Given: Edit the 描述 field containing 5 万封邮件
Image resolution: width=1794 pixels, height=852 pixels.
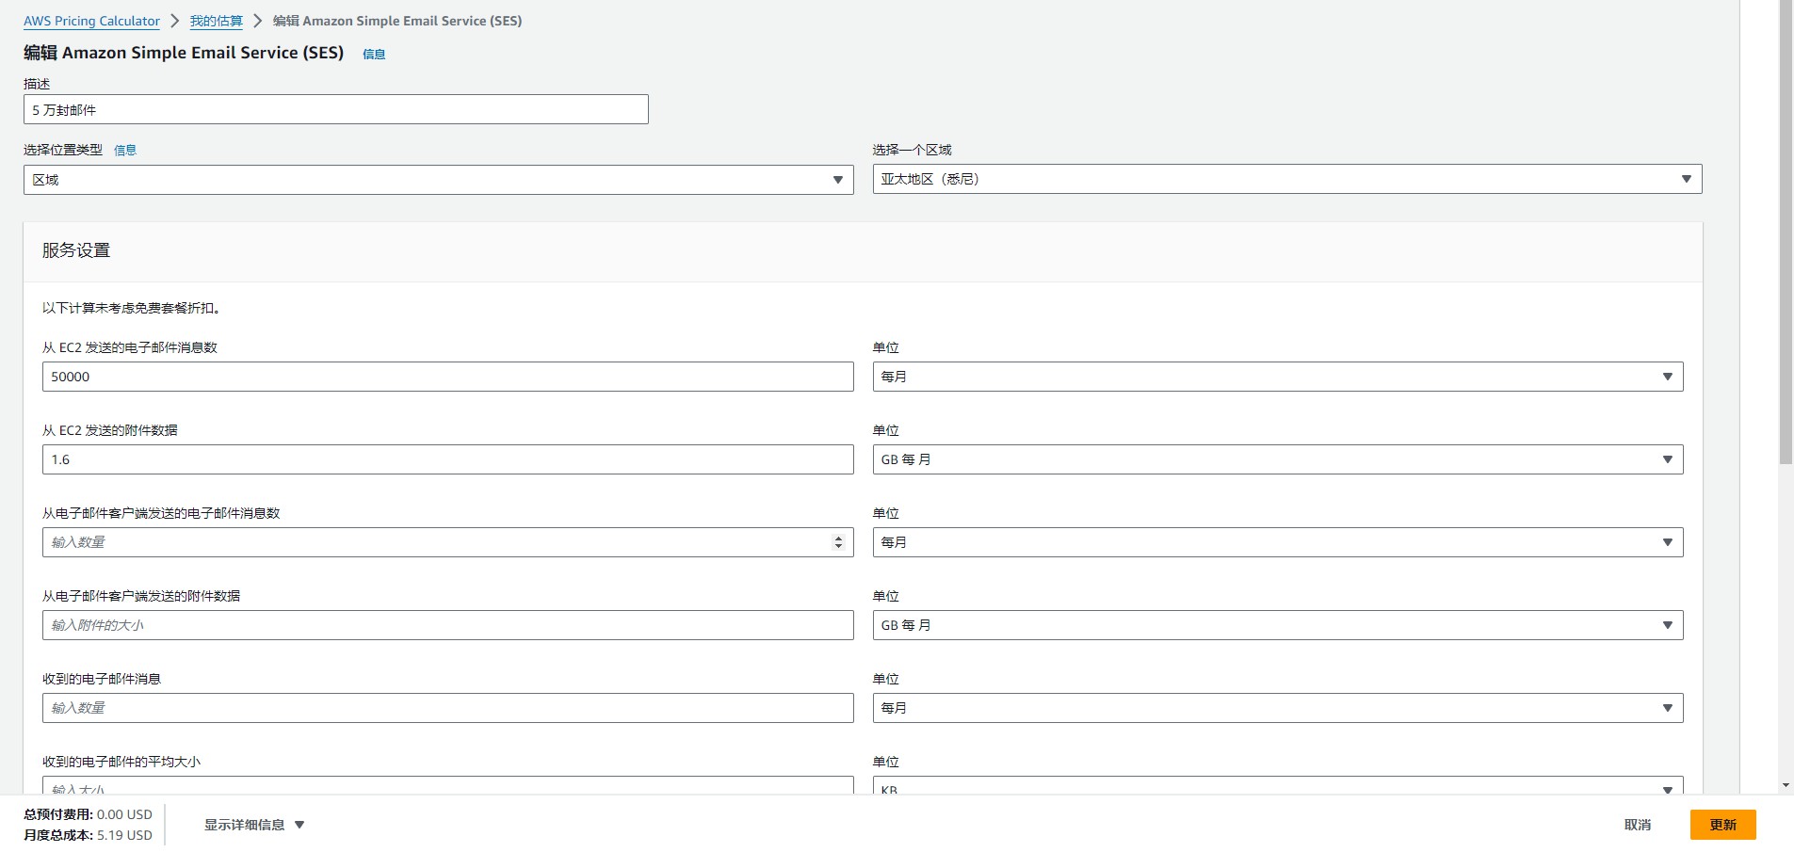Looking at the screenshot, I should 336,109.
